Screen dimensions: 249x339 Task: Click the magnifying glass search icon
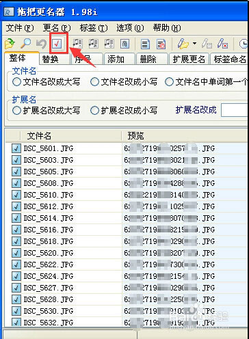pyautogui.click(x=26, y=44)
